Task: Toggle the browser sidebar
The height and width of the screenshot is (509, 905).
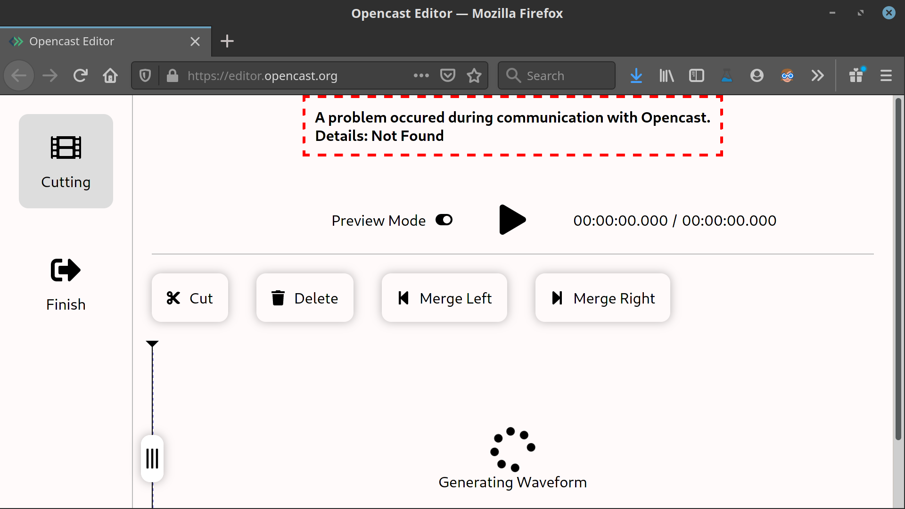Action: 697,75
